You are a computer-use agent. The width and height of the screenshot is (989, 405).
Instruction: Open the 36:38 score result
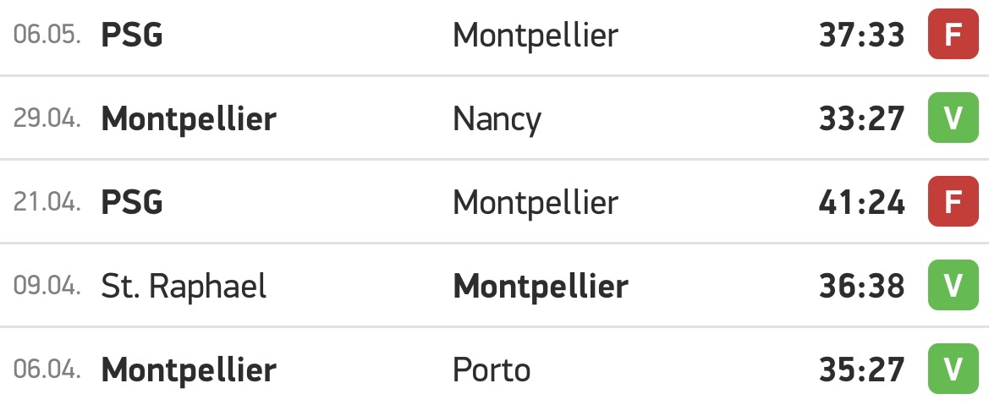pyautogui.click(x=861, y=286)
